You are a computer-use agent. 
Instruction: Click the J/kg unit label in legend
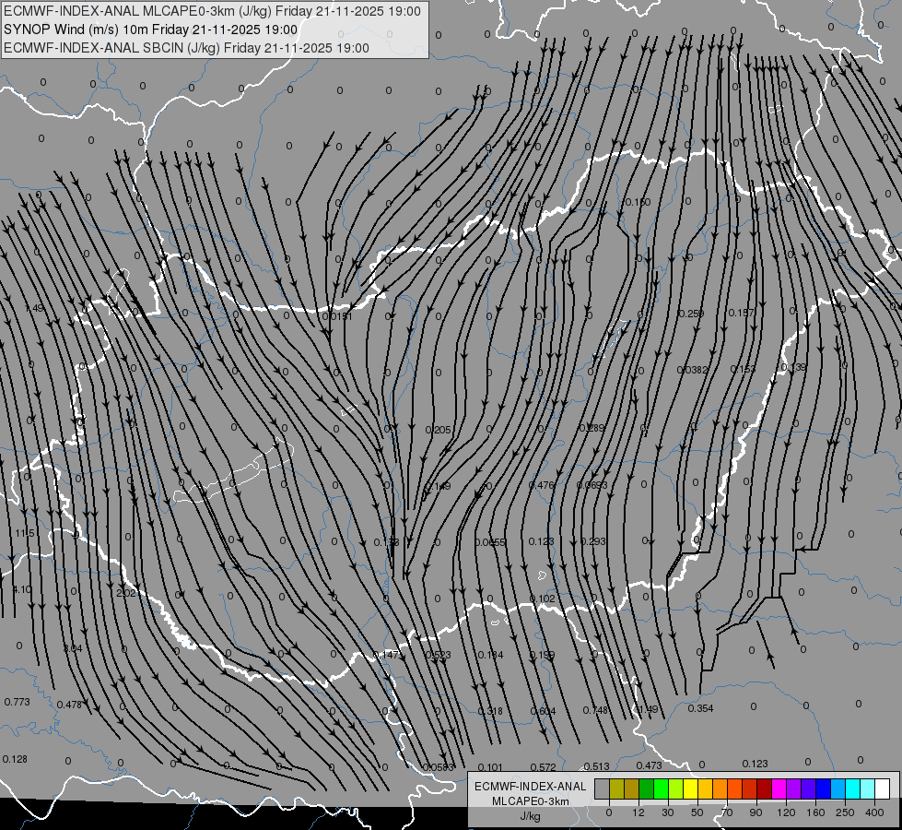coord(531,816)
